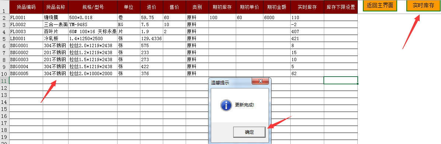Select the 类别 header cell
Screen dimensions: 441x144
pyautogui.click(x=197, y=7)
